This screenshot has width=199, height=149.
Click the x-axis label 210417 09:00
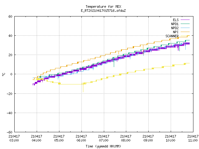coord(148,138)
